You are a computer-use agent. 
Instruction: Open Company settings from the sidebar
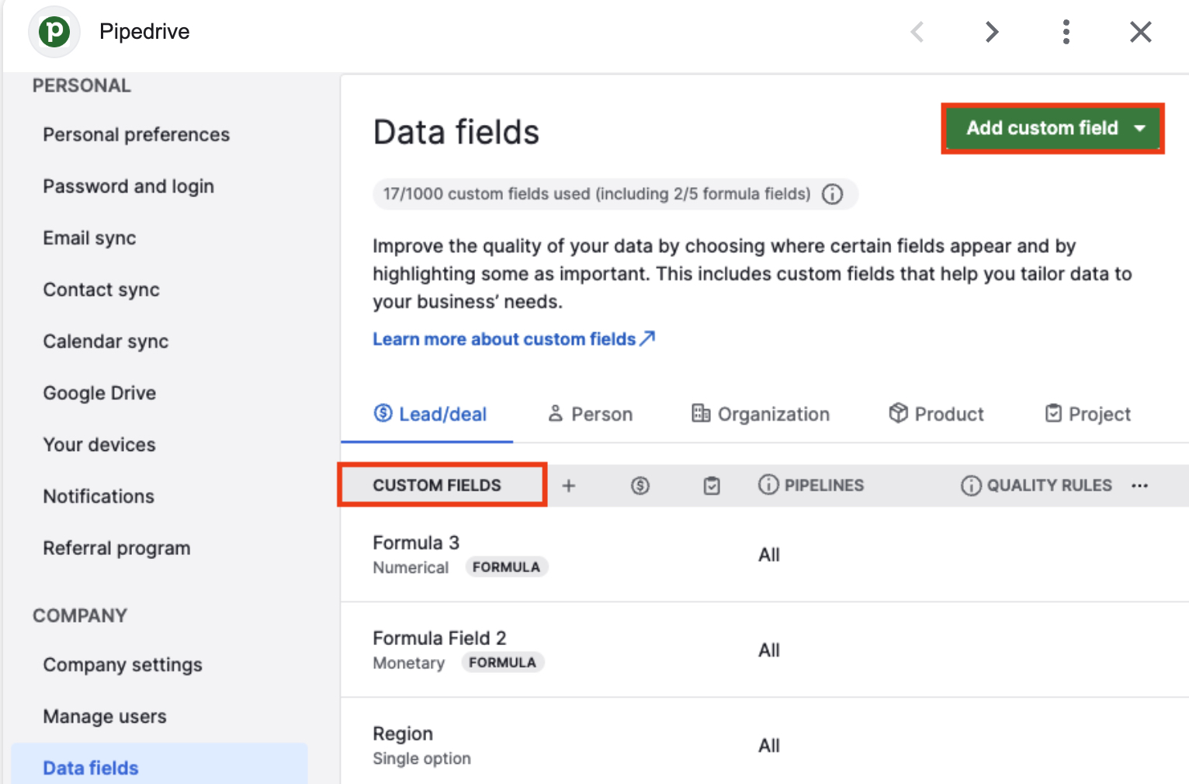[123, 664]
